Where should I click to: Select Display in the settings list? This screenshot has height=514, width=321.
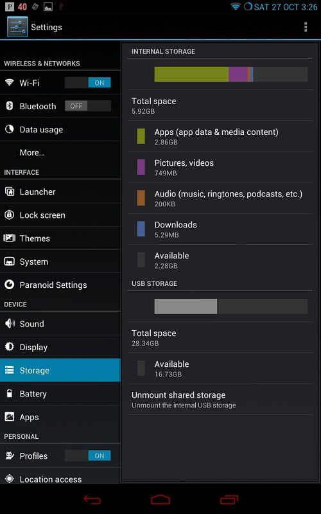[x=60, y=347]
